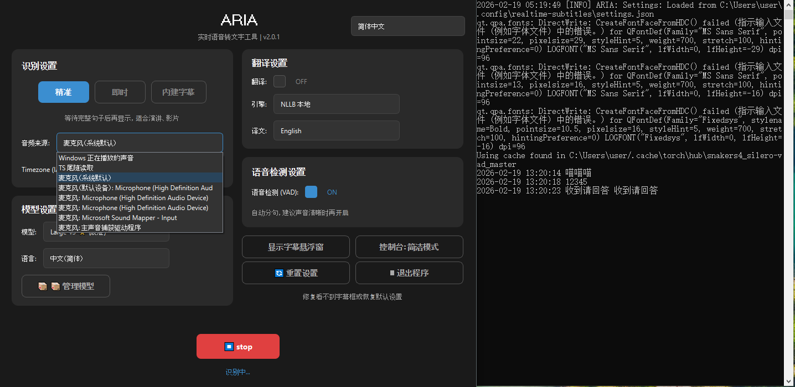795x387 pixels.
Task: Turn off the 语音检测 (VAD) switch
Action: coord(311,192)
